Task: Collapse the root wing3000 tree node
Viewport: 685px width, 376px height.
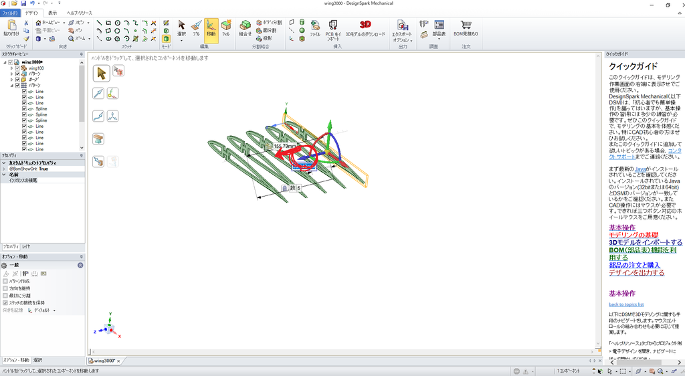Action: [5, 62]
